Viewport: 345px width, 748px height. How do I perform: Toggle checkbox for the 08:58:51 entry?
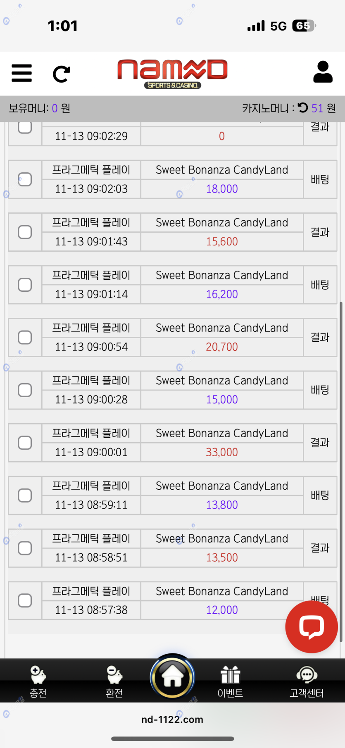point(25,548)
